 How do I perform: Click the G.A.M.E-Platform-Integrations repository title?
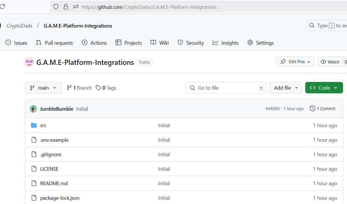click(85, 62)
